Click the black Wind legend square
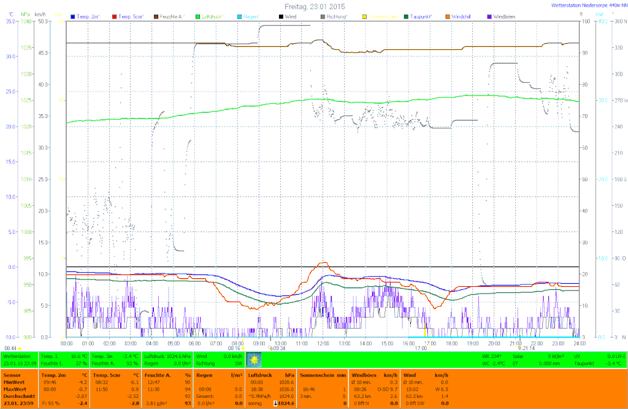 click(281, 16)
